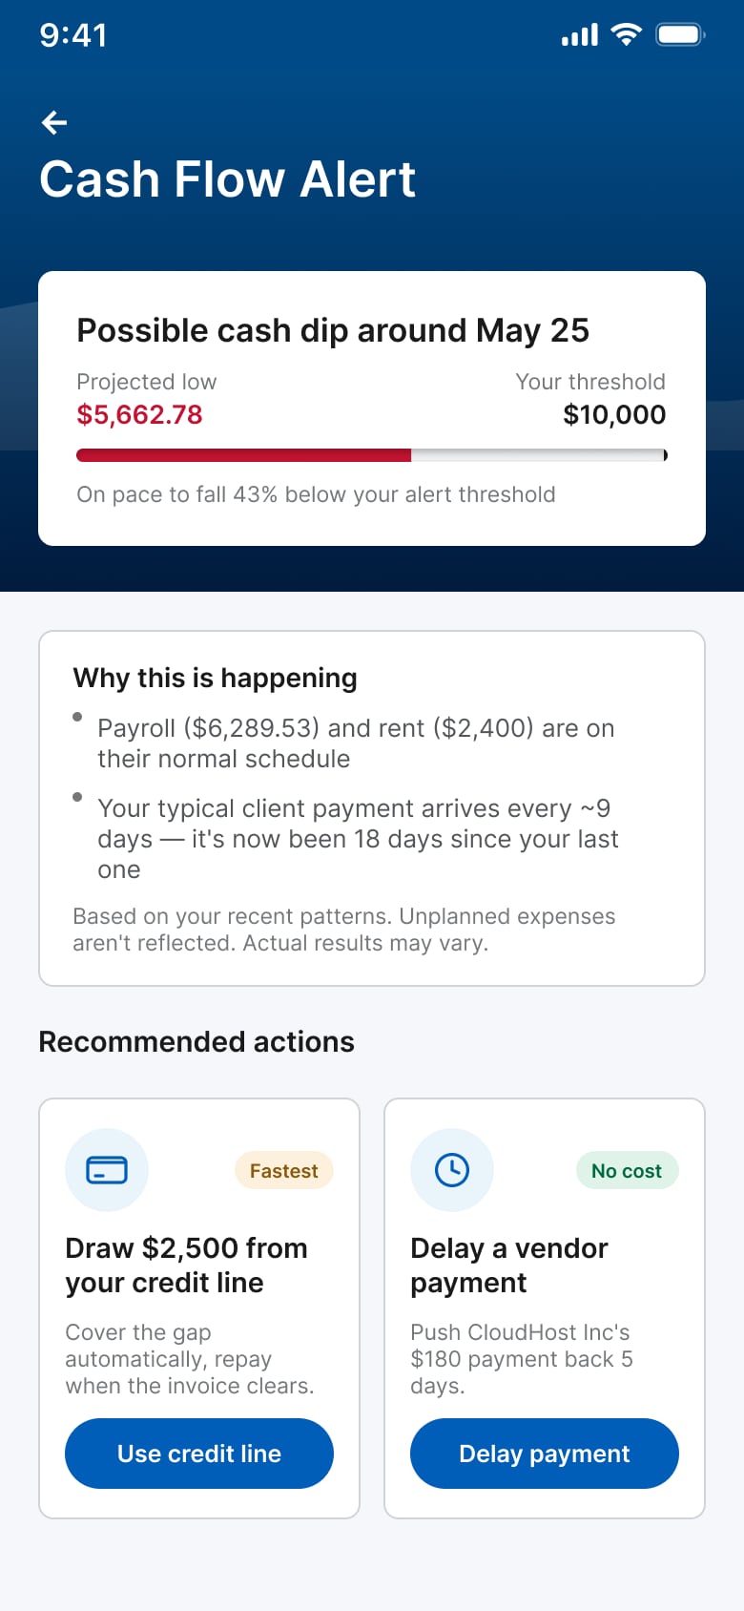
Task: Tap the cash threshold progress bar
Action: (372, 455)
